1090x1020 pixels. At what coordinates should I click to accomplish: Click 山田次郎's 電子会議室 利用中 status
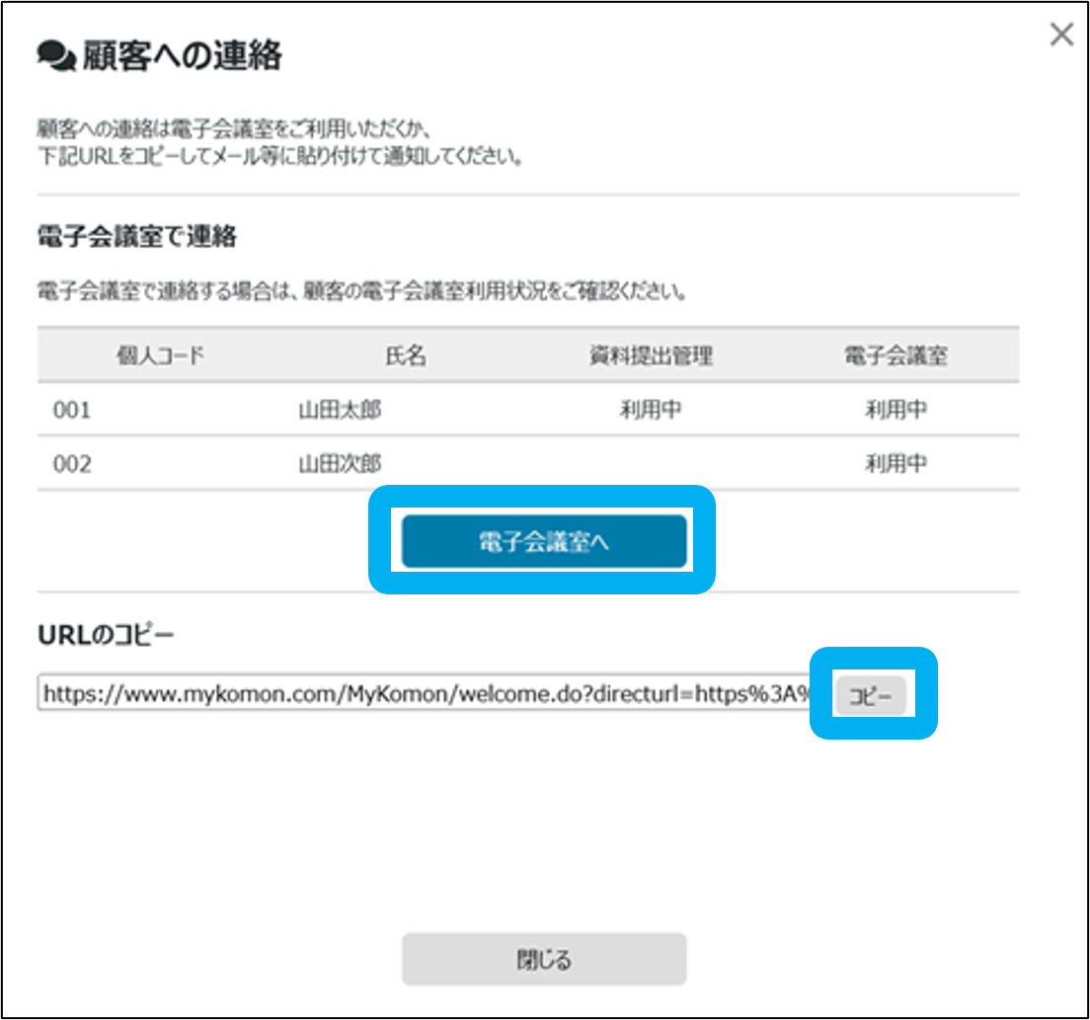click(896, 463)
